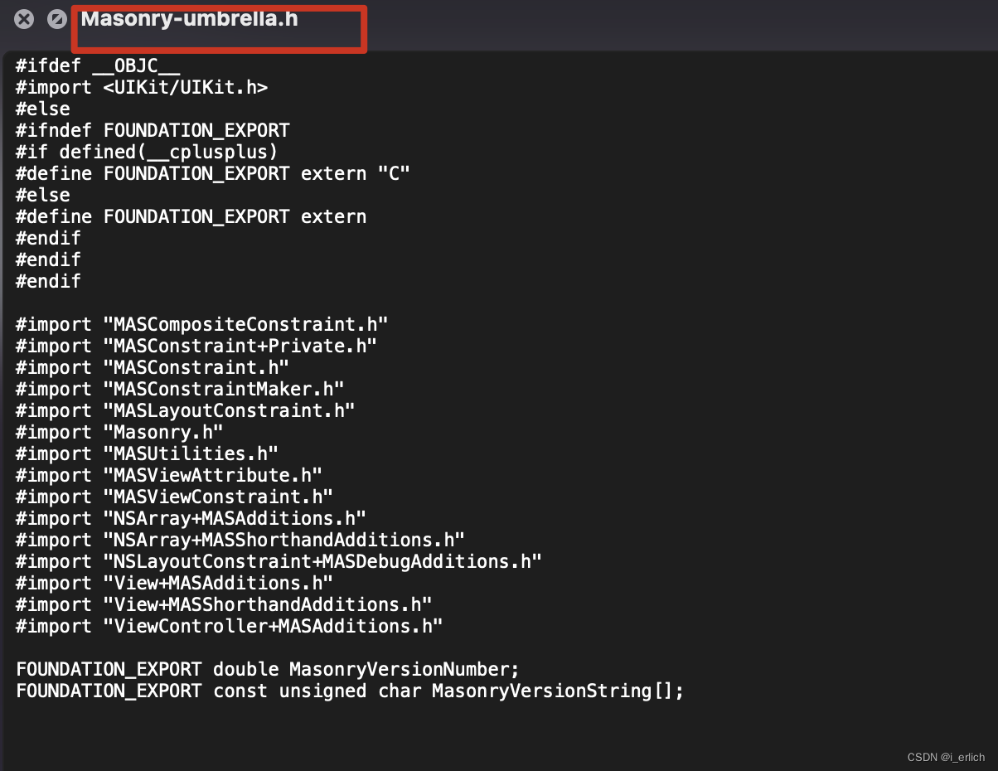Close the Quick Look preview window
Image resolution: width=998 pixels, height=771 pixels.
coord(24,18)
